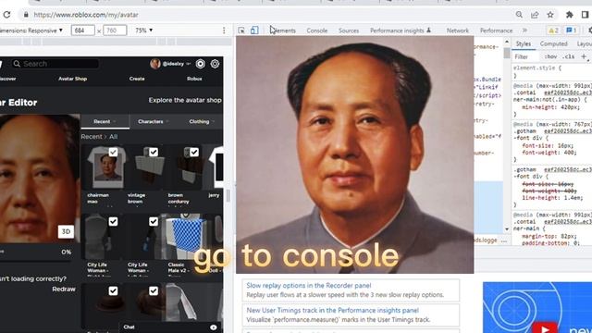Open the Create nav item
This screenshot has width=592, height=333.
[x=137, y=79]
